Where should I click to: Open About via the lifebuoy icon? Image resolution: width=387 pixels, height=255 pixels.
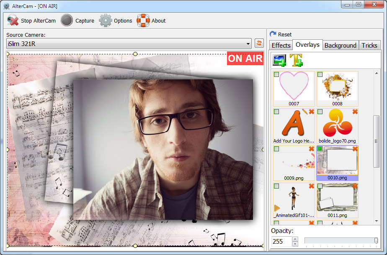pos(143,20)
